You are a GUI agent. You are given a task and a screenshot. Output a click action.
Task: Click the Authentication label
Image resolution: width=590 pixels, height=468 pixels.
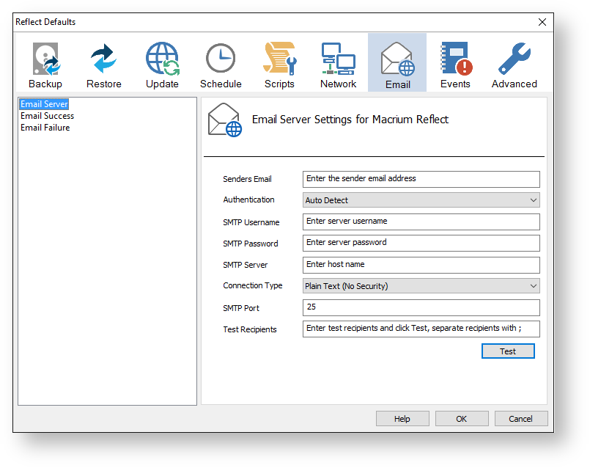coord(248,200)
